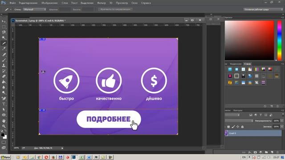Switch to the Коррекция tab
This screenshot has height=160, width=285.
[236, 64]
